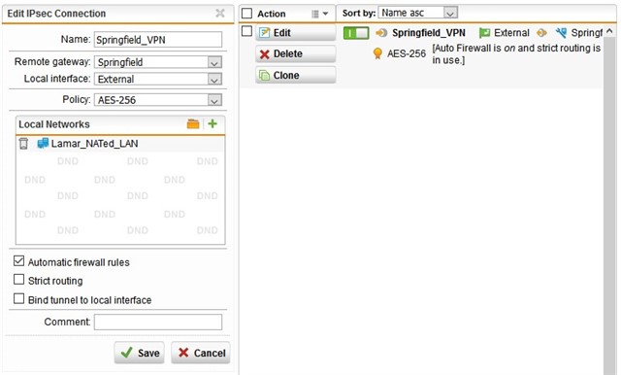Viewport: 621px width, 375px height.
Task: Select the Lamar_NATed_LAN entry text
Action: coord(95,144)
